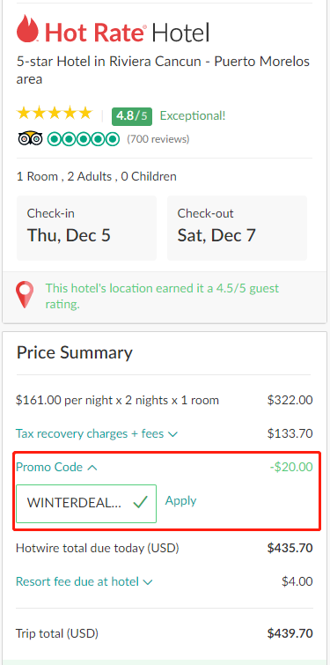Image resolution: width=330 pixels, height=665 pixels.
Task: Expand Resort fee due at hotel
Action: click(x=84, y=581)
